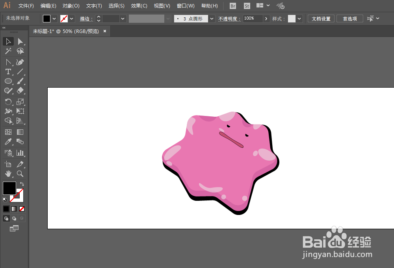The width and height of the screenshot is (394, 268).
Task: Select the Column Graph tool
Action: [20, 153]
